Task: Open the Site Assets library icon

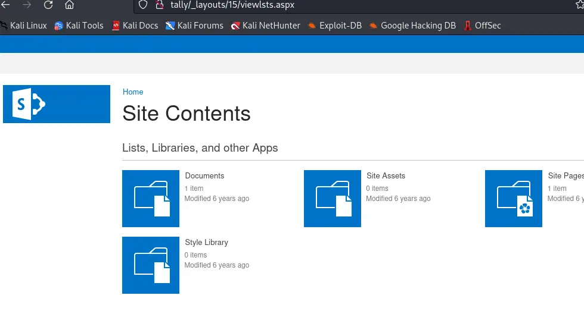Action: coord(333,199)
